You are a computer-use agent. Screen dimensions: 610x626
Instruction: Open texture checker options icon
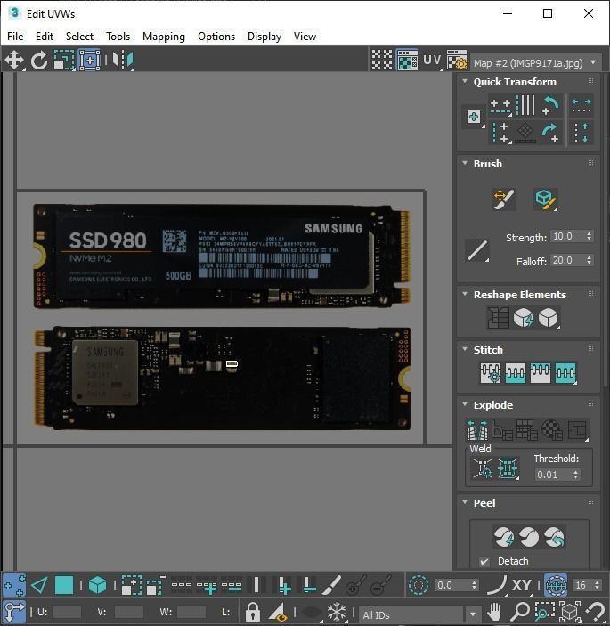click(x=457, y=61)
